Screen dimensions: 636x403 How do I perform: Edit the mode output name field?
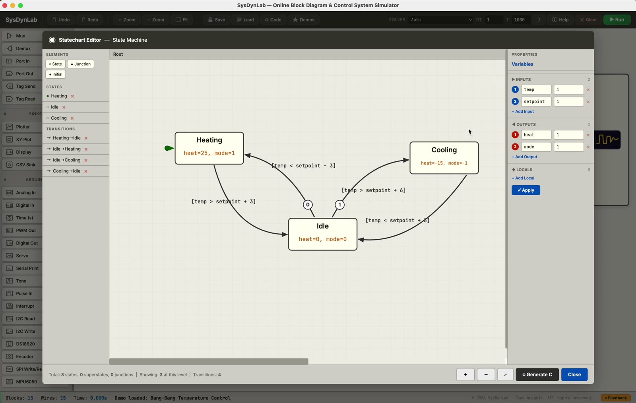pyautogui.click(x=536, y=147)
